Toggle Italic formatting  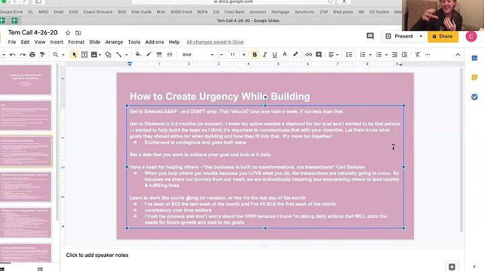pos(265,54)
